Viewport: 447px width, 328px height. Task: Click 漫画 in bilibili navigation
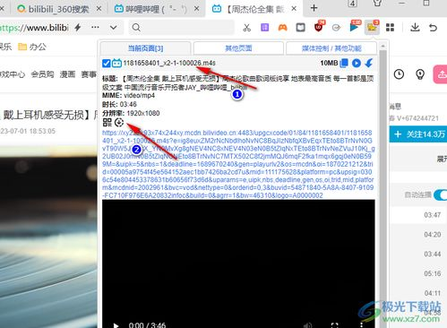(67, 74)
